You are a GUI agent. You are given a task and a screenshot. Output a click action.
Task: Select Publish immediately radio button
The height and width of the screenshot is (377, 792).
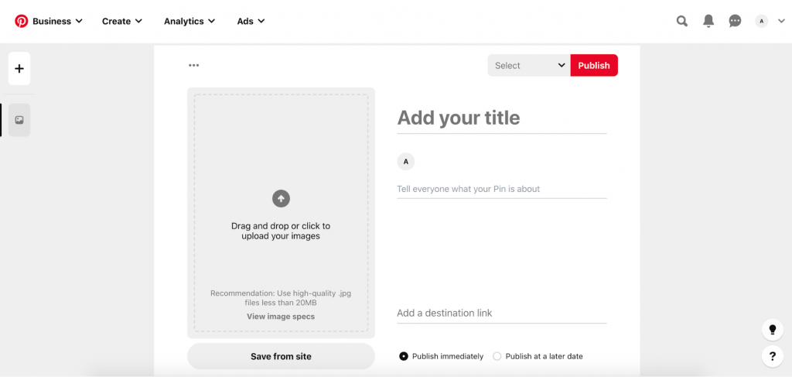404,356
